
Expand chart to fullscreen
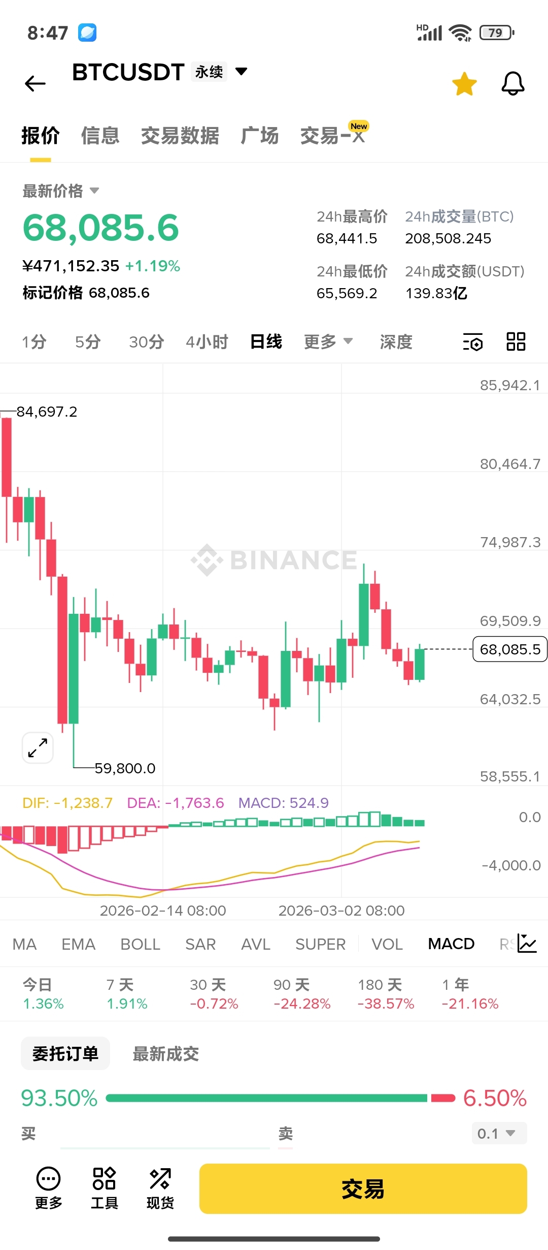click(38, 748)
